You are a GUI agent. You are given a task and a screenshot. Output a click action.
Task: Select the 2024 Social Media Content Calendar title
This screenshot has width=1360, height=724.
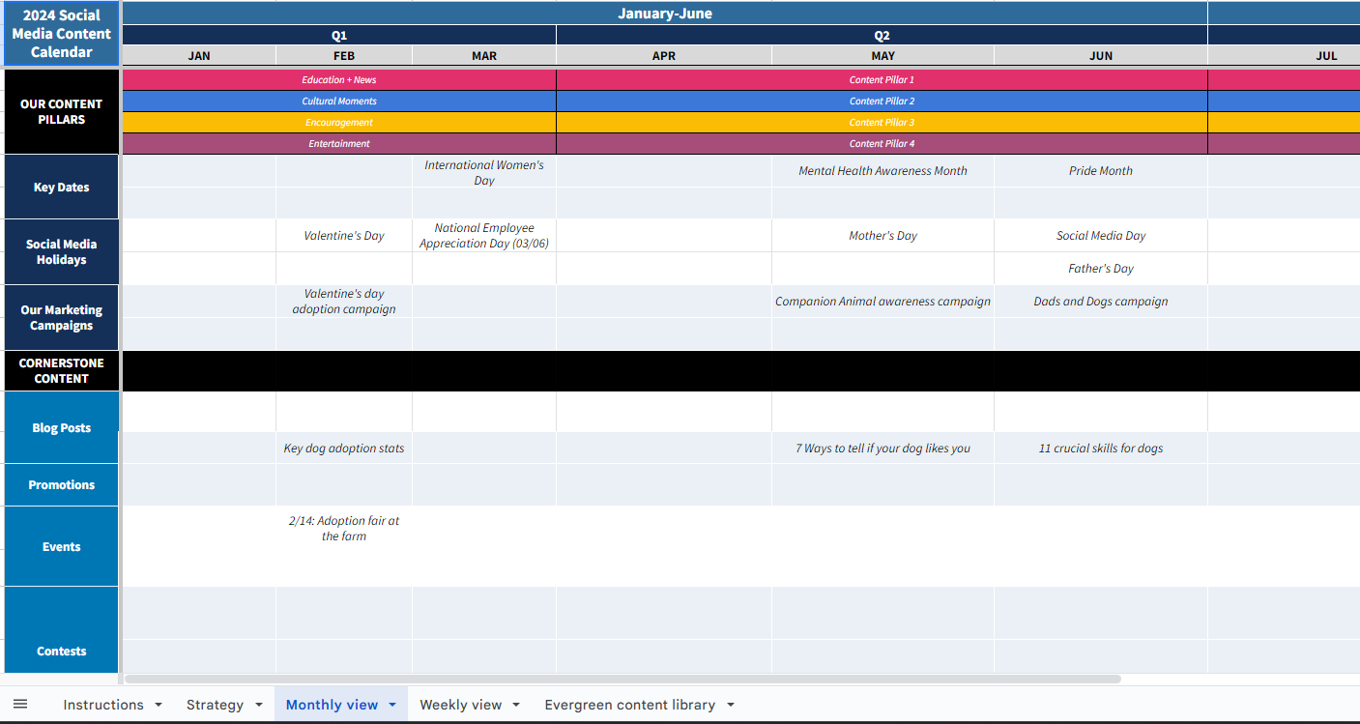coord(61,34)
